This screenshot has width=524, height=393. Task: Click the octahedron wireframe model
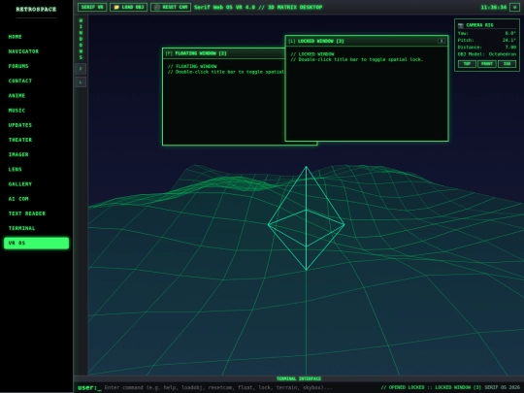pos(306,218)
